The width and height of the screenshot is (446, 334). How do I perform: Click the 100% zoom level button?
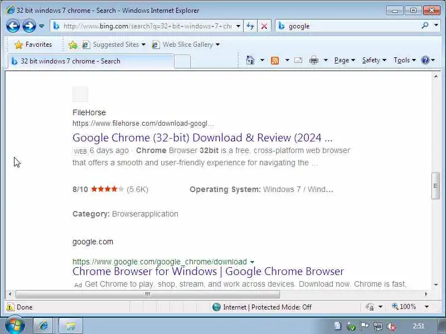pyautogui.click(x=404, y=307)
